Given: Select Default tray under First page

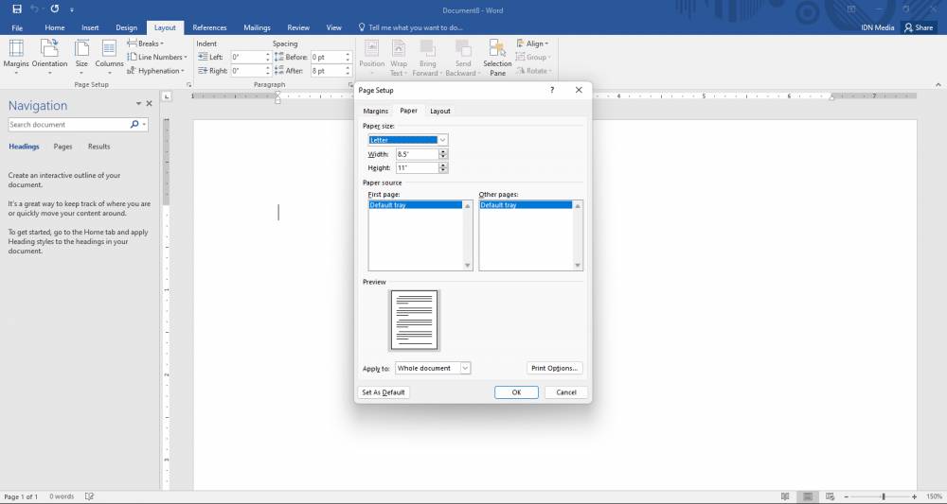Looking at the screenshot, I should (x=416, y=205).
